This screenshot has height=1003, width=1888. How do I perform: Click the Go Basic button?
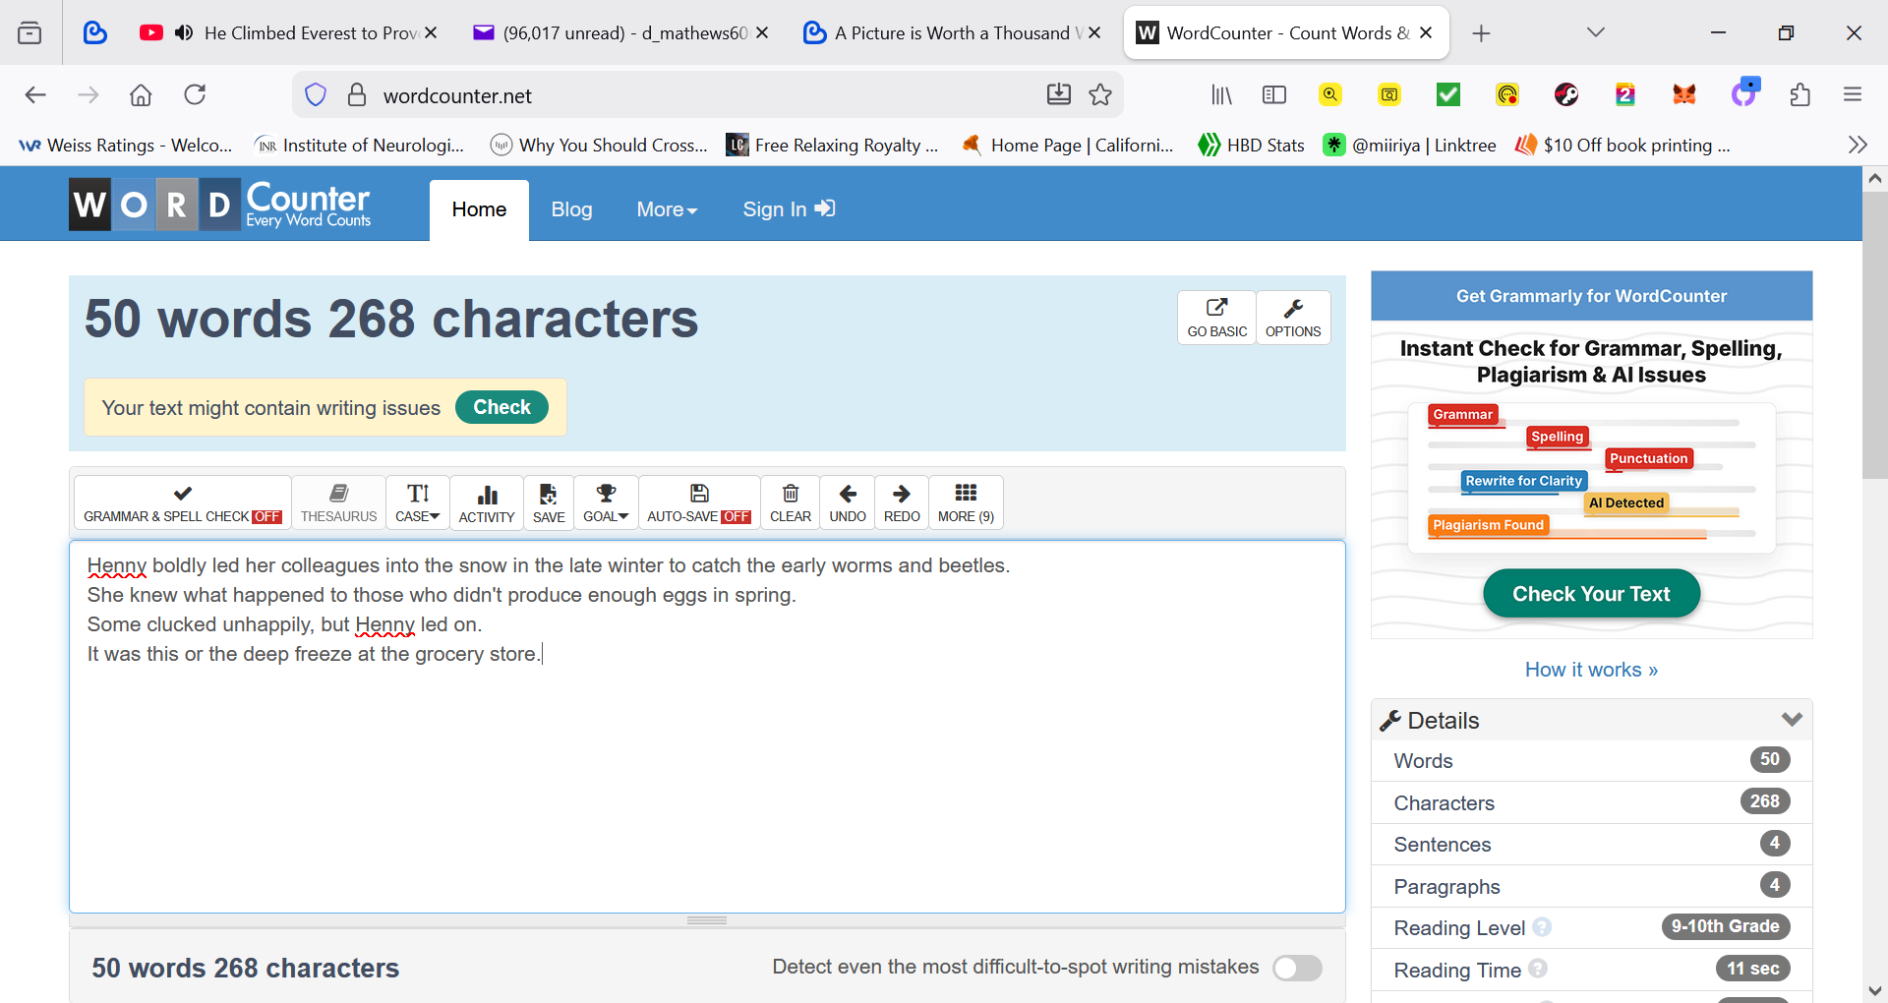[x=1217, y=318]
